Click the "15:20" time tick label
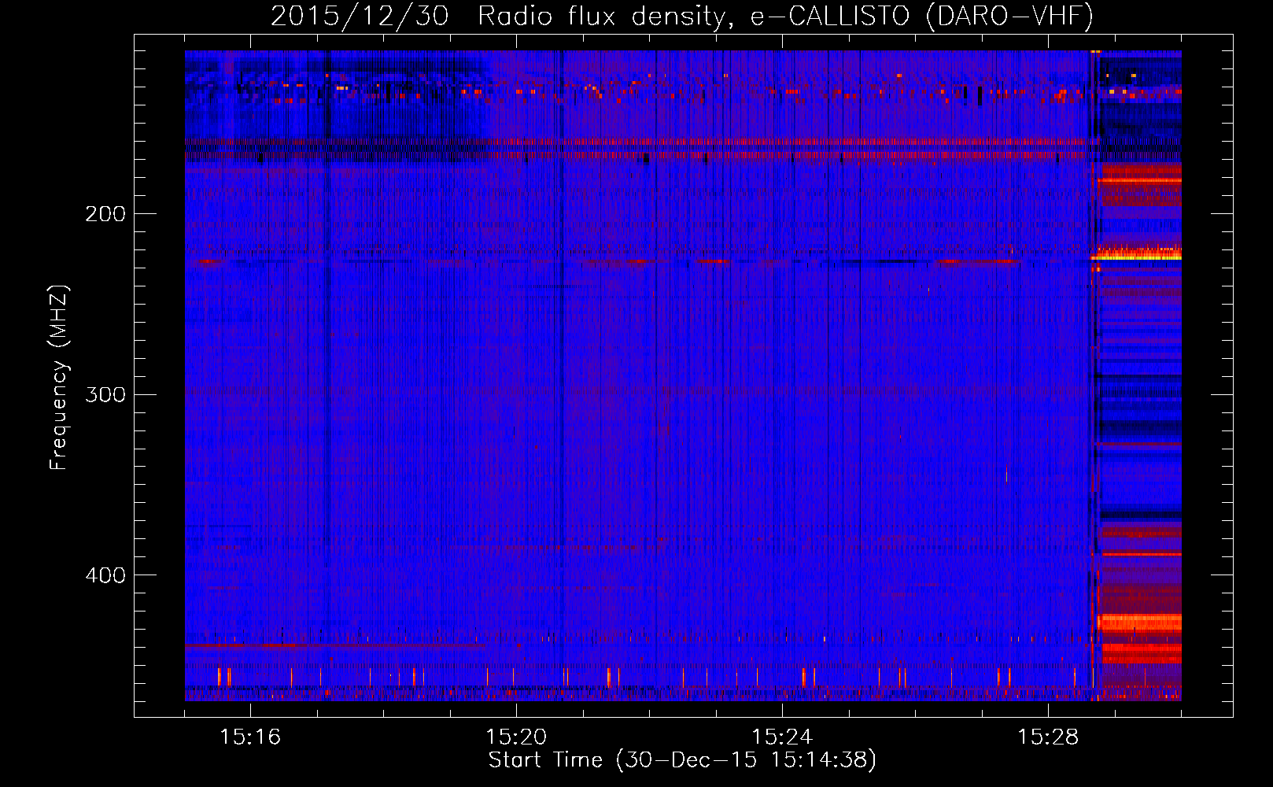1273x787 pixels. (x=516, y=737)
